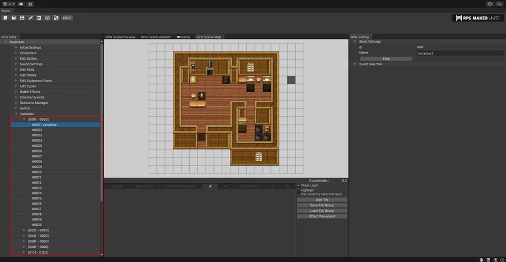Open the cloud services icon at top
506x262 pixels.
point(21,4)
